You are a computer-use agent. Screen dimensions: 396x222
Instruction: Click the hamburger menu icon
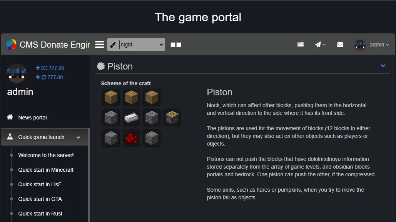(x=100, y=45)
